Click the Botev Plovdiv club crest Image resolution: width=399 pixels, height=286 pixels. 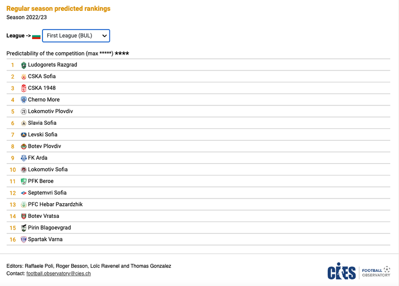pyautogui.click(x=24, y=146)
